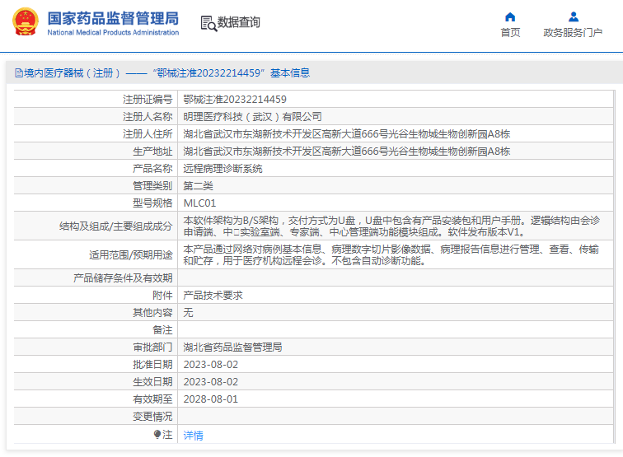Image resolution: width=623 pixels, height=457 pixels.
Task: Click the 批准日期 label
Action: pyautogui.click(x=152, y=365)
